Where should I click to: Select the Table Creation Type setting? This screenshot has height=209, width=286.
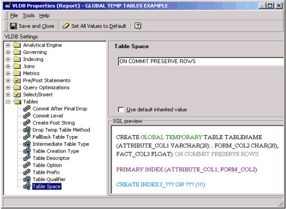tap(56, 151)
